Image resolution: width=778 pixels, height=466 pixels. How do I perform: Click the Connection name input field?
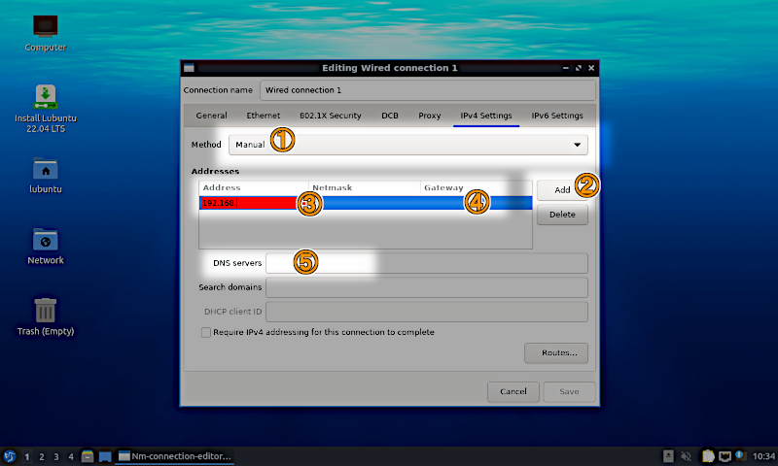click(x=427, y=90)
